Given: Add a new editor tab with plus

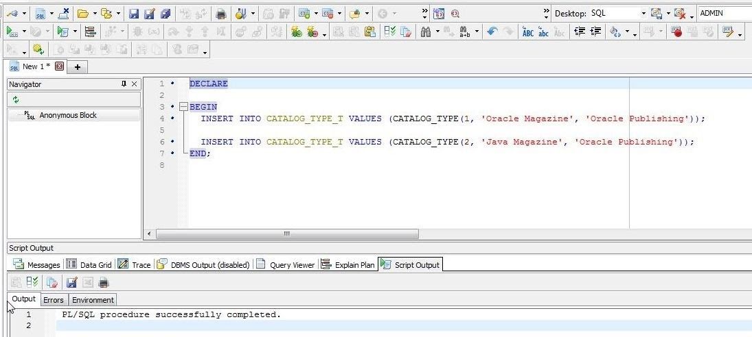Looking at the screenshot, I should [x=77, y=67].
